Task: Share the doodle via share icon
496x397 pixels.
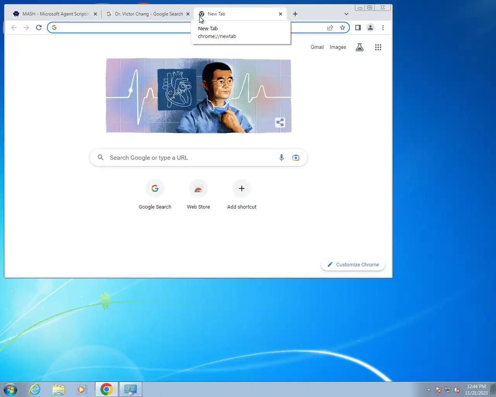Action: [x=280, y=123]
